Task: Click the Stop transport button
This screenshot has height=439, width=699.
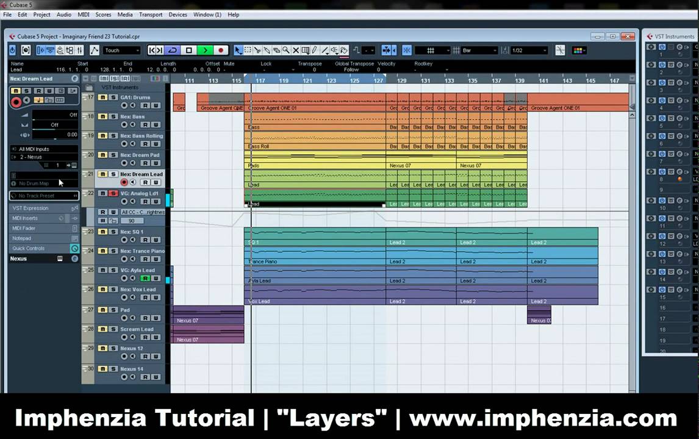Action: pos(188,51)
